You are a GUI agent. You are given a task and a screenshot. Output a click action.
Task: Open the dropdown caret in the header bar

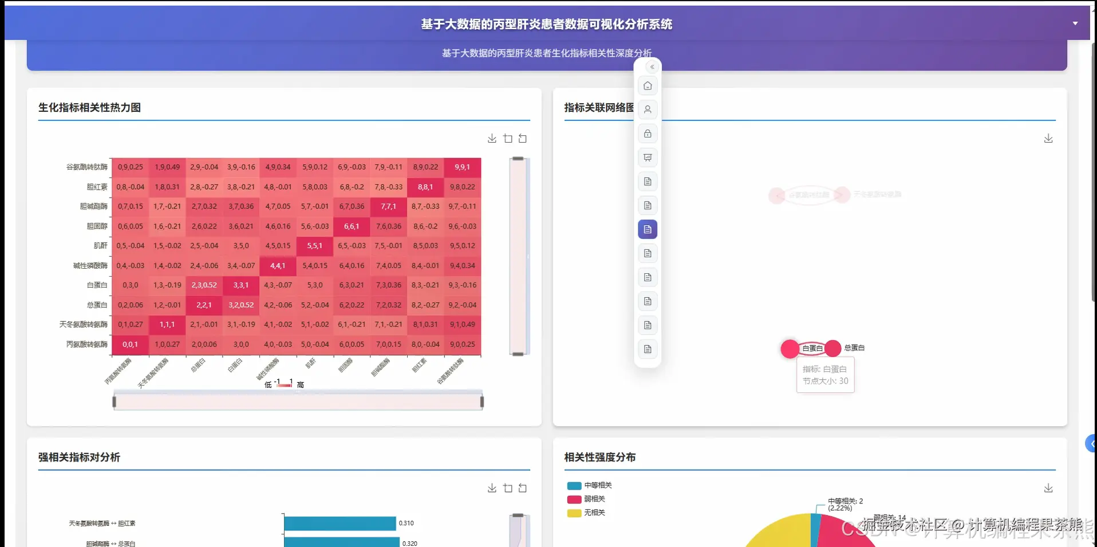click(1075, 23)
